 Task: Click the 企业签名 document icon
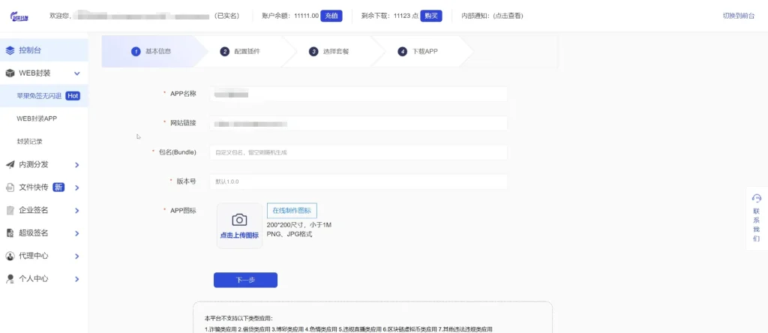(10, 210)
